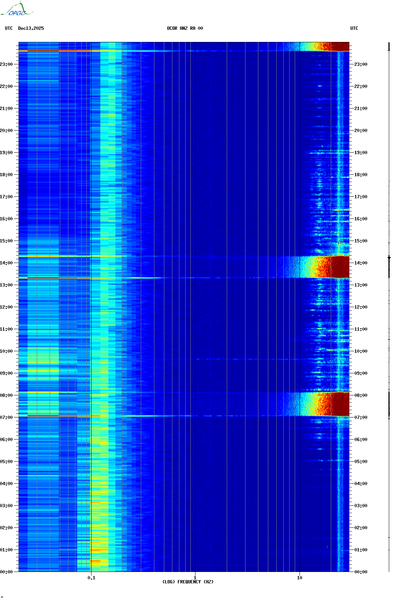Click the Dec13,2025 date label
The image size is (405, 601).
31,28
